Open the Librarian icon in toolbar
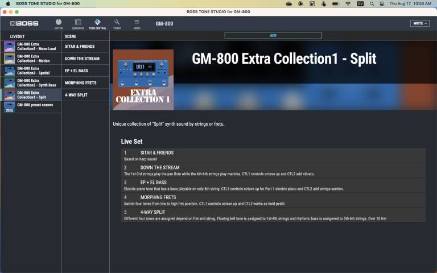 point(77,23)
